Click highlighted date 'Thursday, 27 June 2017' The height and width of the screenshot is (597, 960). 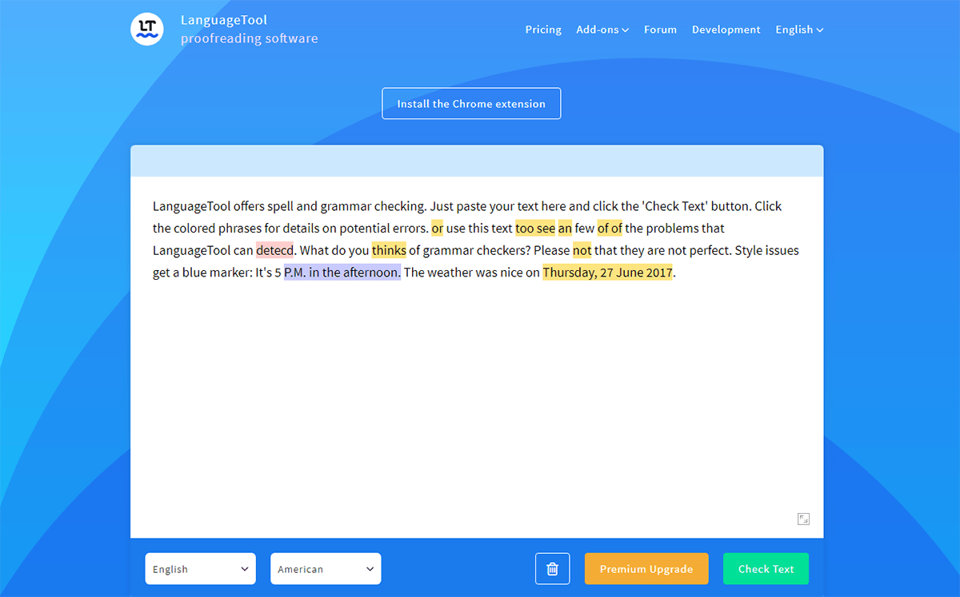click(x=607, y=273)
